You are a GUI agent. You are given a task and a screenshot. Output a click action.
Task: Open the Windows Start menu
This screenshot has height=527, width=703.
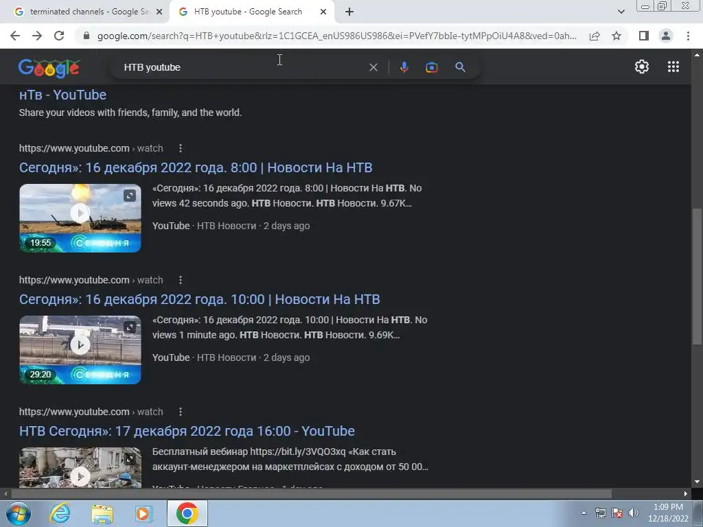(19, 513)
